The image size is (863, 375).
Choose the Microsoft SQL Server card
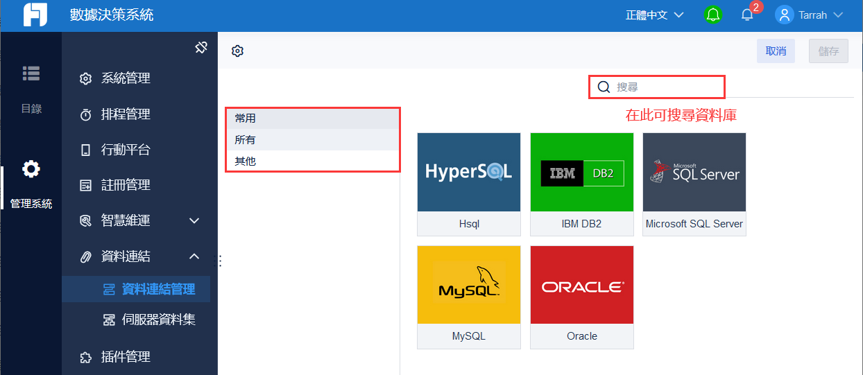tap(694, 184)
